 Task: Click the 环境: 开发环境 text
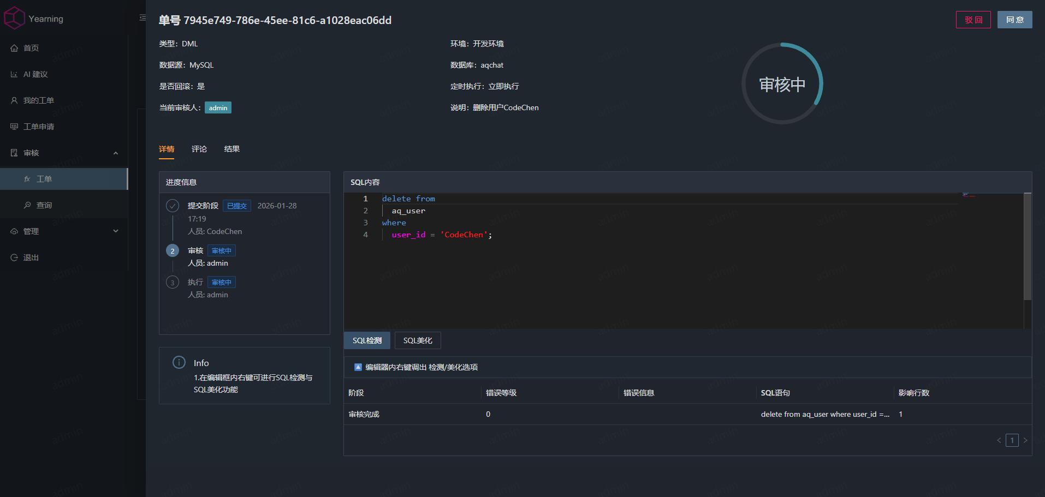pyautogui.click(x=477, y=44)
